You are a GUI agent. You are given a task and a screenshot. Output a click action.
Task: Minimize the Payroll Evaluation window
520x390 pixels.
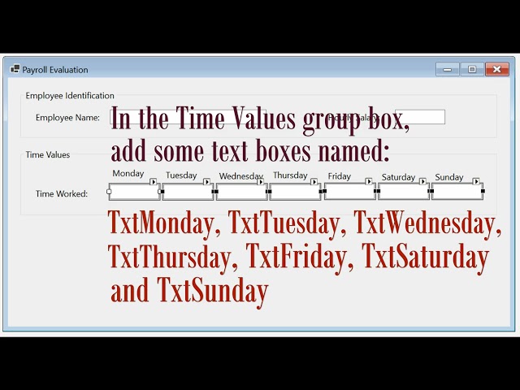tap(448, 69)
